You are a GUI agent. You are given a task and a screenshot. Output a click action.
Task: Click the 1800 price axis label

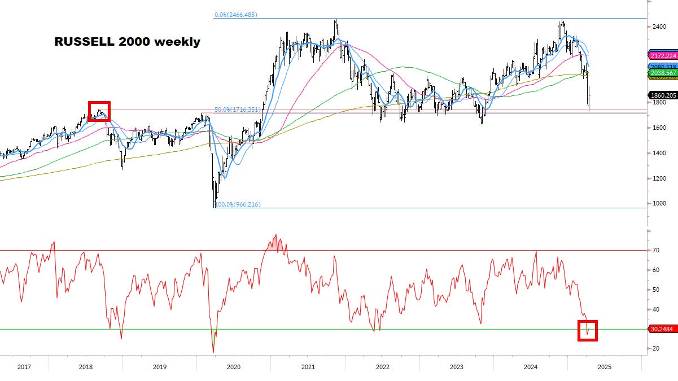click(x=658, y=103)
